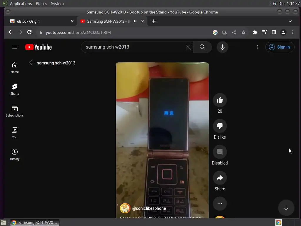Like this Short

(x=220, y=100)
